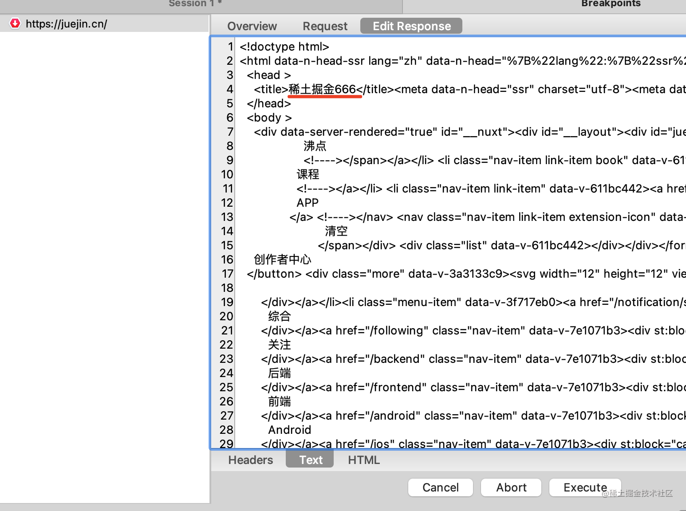Click the line with div class="more"
Image resolution: width=686 pixels, height=511 pixels.
[x=466, y=274]
